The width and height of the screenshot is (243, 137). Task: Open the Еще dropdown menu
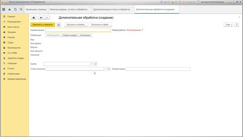(228, 24)
